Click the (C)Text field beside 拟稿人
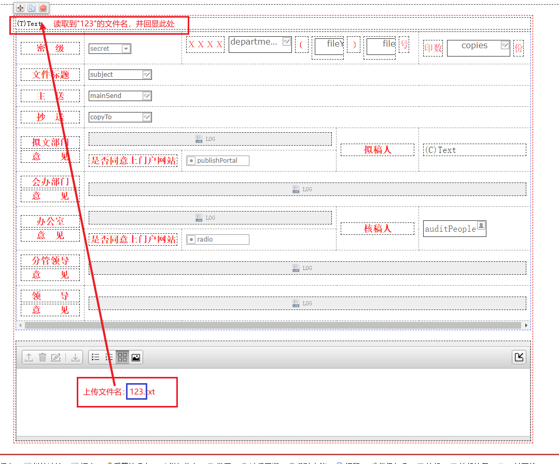Screen dimensions: 559x464 point(474,150)
